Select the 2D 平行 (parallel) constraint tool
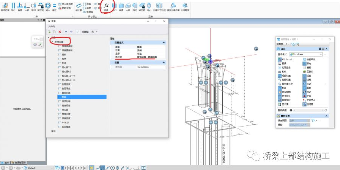The width and height of the screenshot is (340, 170). 13,7
